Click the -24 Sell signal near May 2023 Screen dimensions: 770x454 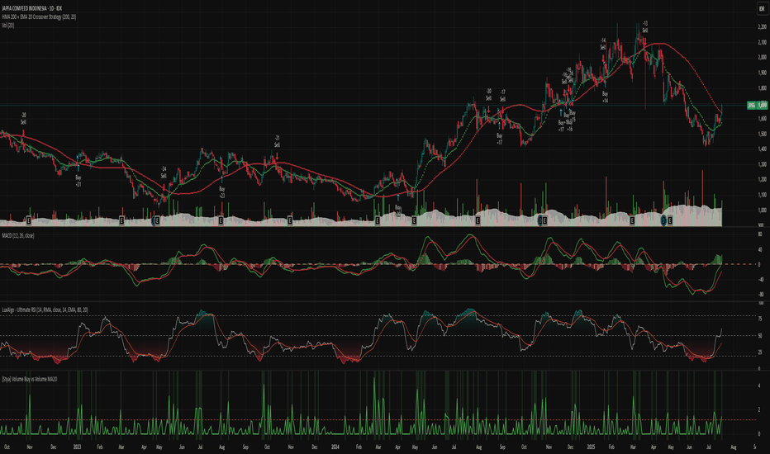[x=164, y=173]
